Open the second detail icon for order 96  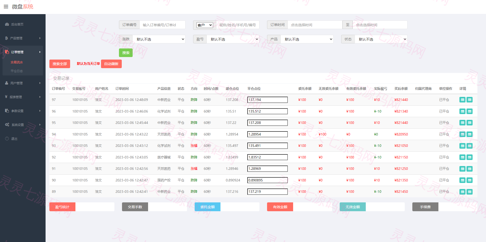(x=470, y=111)
